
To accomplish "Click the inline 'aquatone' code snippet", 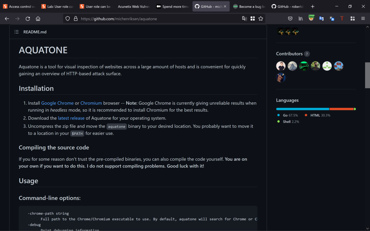I will coord(117,126).
